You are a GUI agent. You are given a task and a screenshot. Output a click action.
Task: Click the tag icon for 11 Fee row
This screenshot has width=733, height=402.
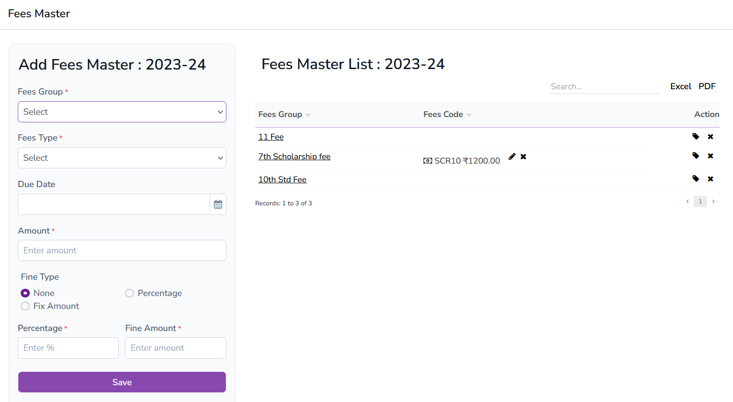tap(696, 136)
